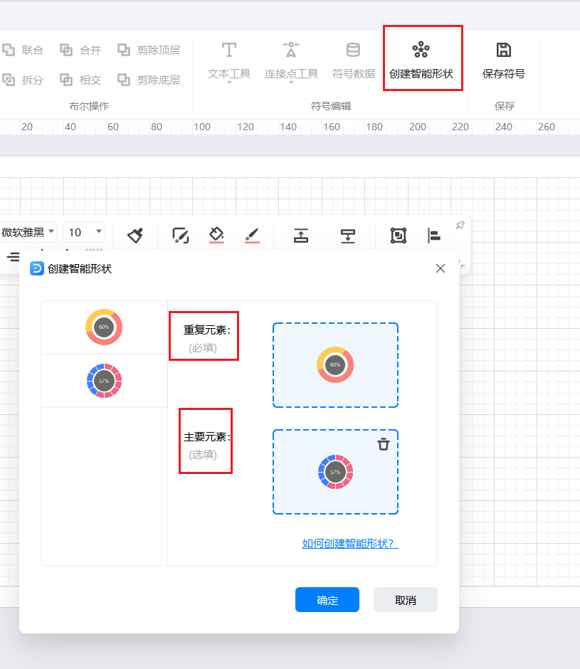Open the 微软雅黑 font dropdown
The width and height of the screenshot is (580, 669).
(x=28, y=232)
